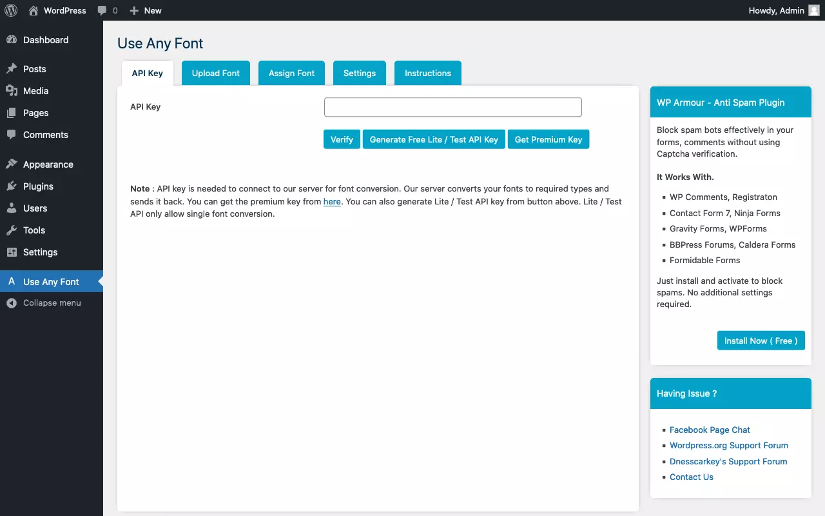Click the Comments speech bubble sidebar icon

click(12, 135)
